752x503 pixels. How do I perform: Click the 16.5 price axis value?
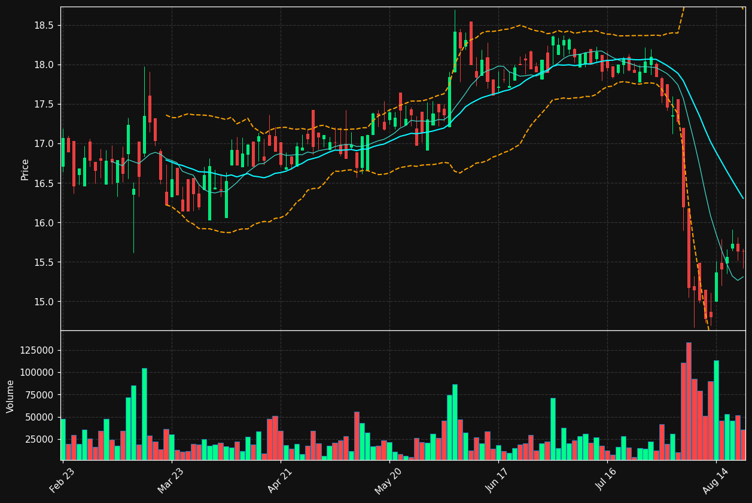click(44, 183)
